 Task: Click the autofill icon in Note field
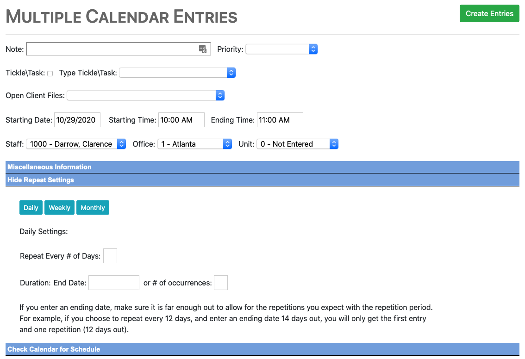coord(203,49)
